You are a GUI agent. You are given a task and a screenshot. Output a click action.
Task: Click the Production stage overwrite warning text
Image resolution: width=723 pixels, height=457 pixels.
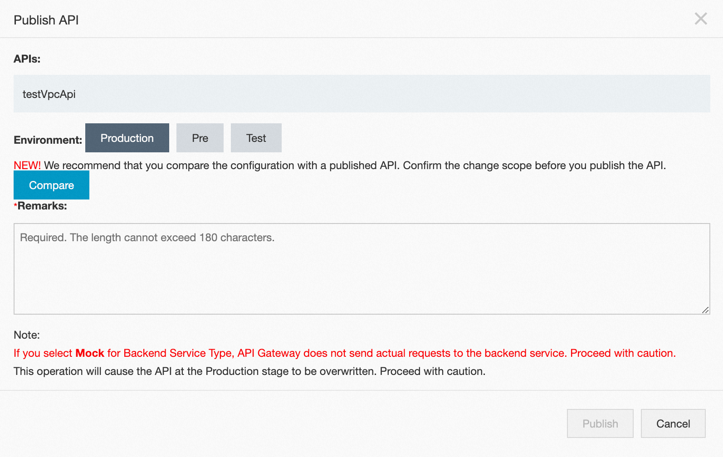pyautogui.click(x=249, y=371)
